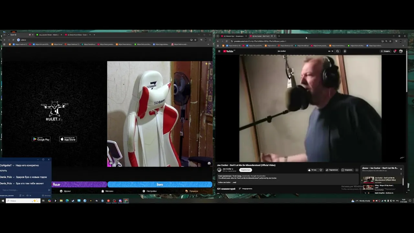Open the YouTube hamburger guide menu
The height and width of the screenshot is (233, 414).
(x=219, y=51)
